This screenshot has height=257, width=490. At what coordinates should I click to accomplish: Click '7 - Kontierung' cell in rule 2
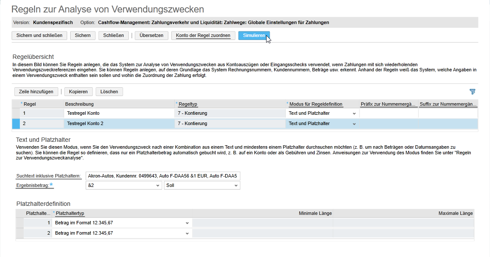[229, 123]
